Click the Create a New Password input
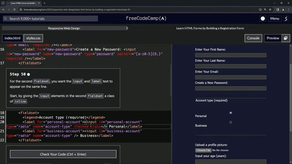This screenshot has height=164, width=292. [231, 88]
